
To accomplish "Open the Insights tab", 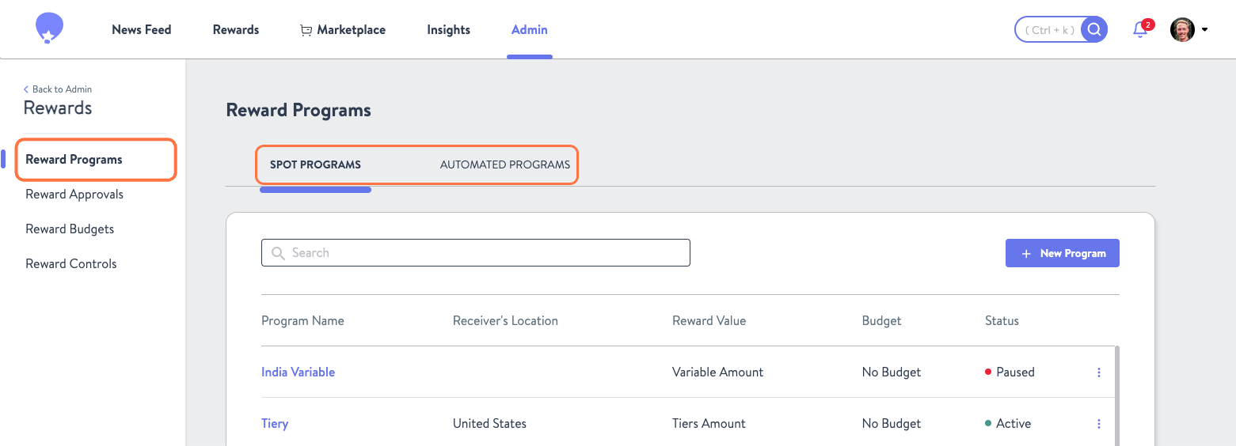I will 448,30.
